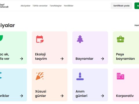Screen dimensions: 139x104
Task: Open the Xüsusi günlər card
Action: click(x=50, y=85)
